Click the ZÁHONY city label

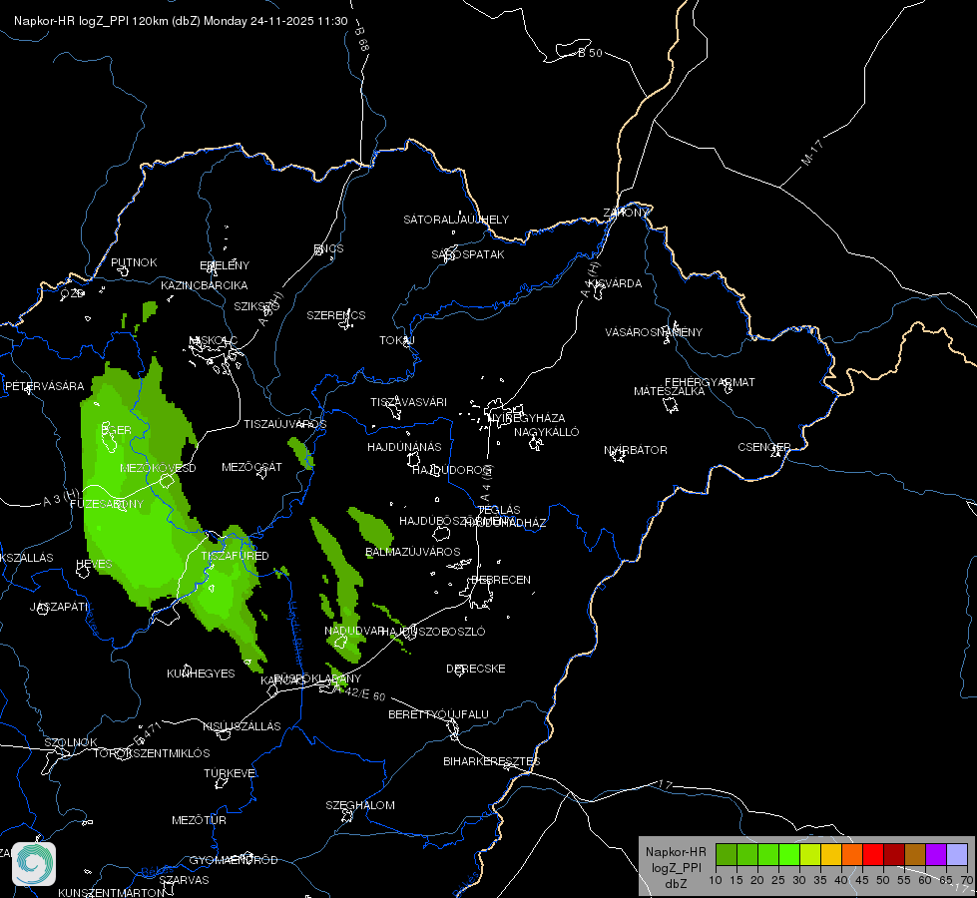(x=626, y=213)
